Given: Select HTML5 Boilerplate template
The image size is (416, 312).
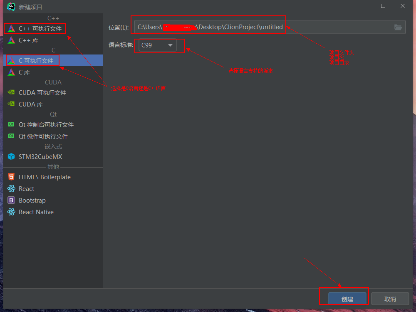Looking at the screenshot, I should coord(53,177).
